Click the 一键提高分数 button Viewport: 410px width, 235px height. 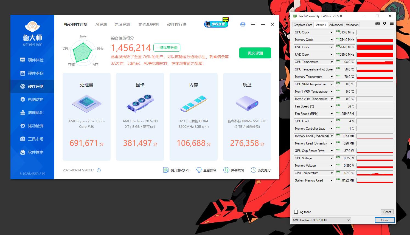click(x=167, y=48)
